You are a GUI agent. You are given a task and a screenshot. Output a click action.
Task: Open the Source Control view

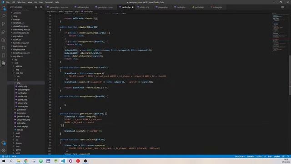[x=4, y=24]
